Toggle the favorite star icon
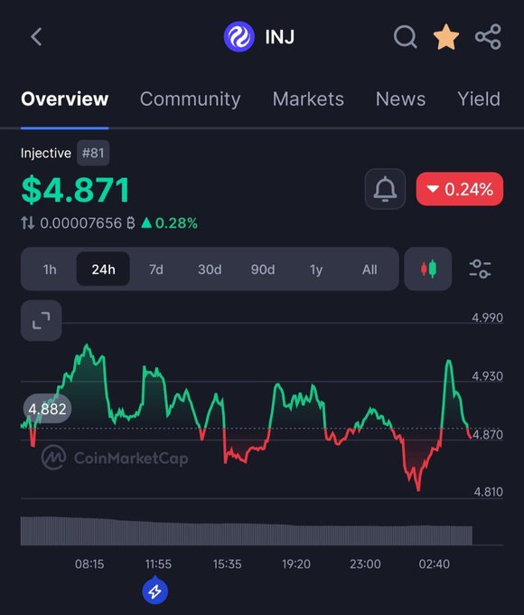 pos(446,37)
